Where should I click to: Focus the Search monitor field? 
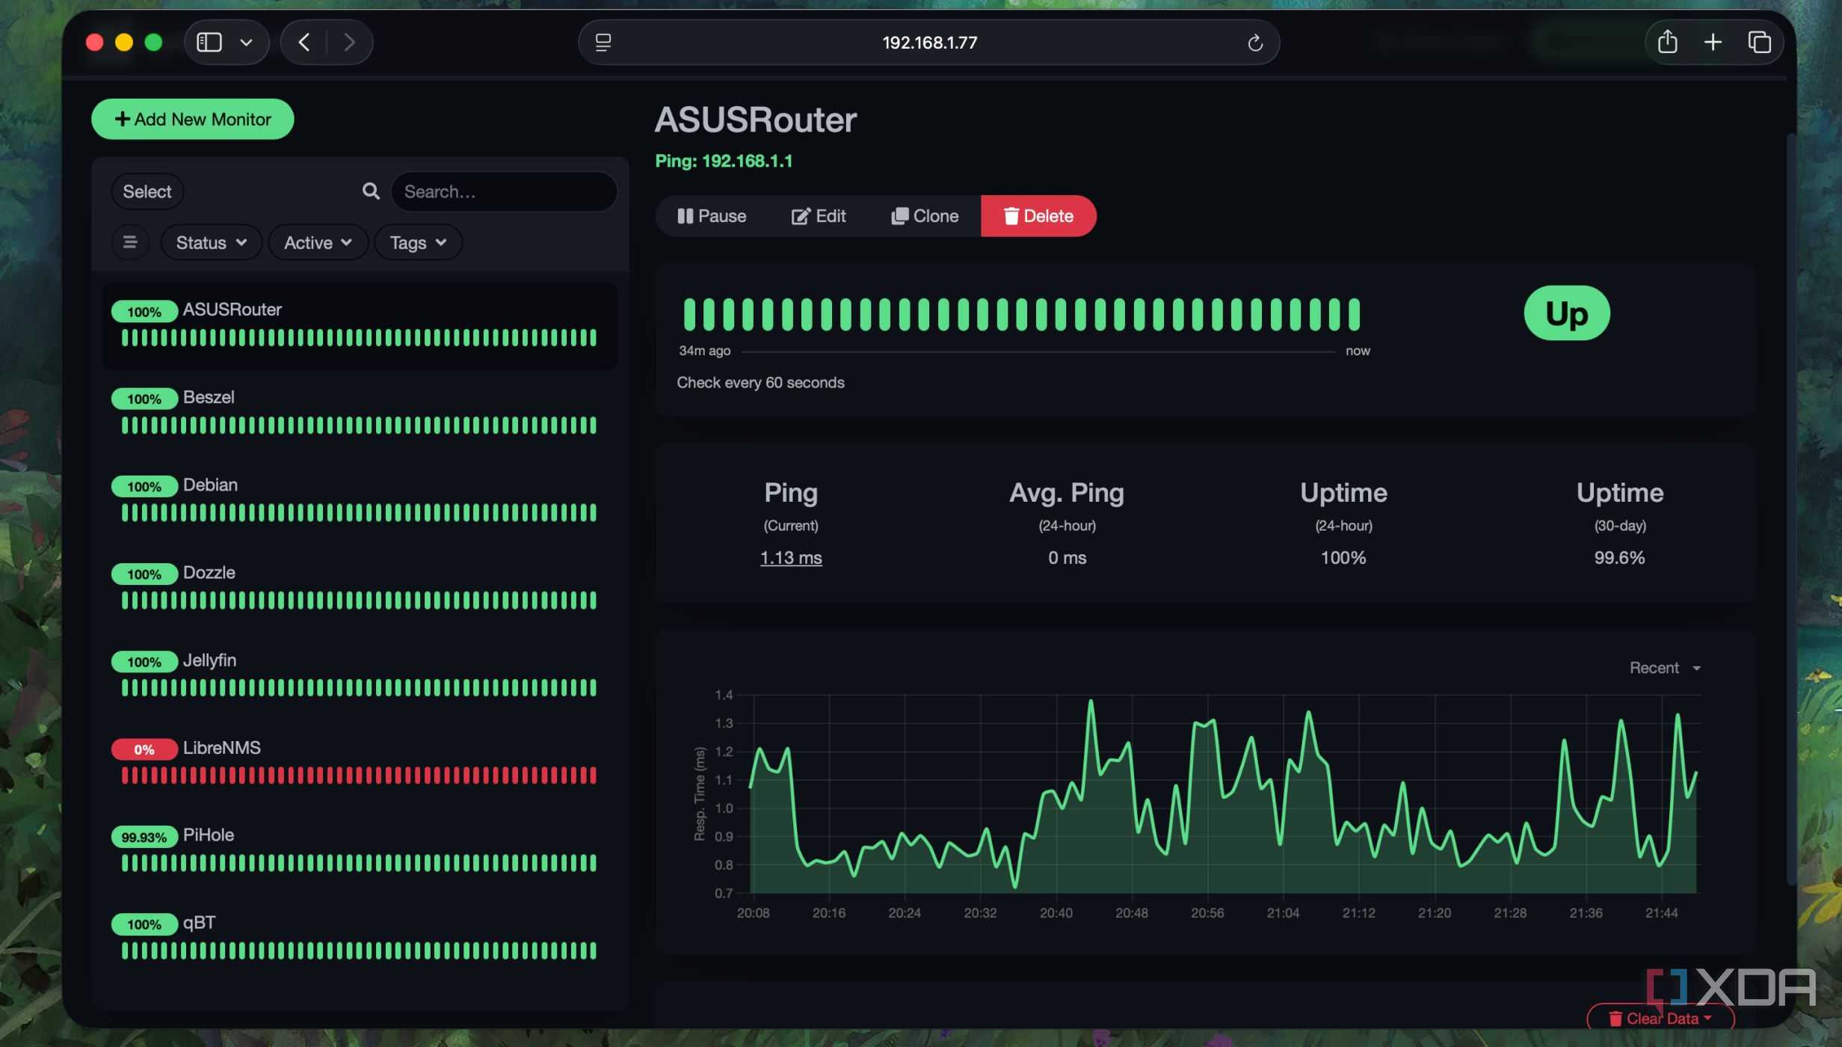(x=504, y=191)
